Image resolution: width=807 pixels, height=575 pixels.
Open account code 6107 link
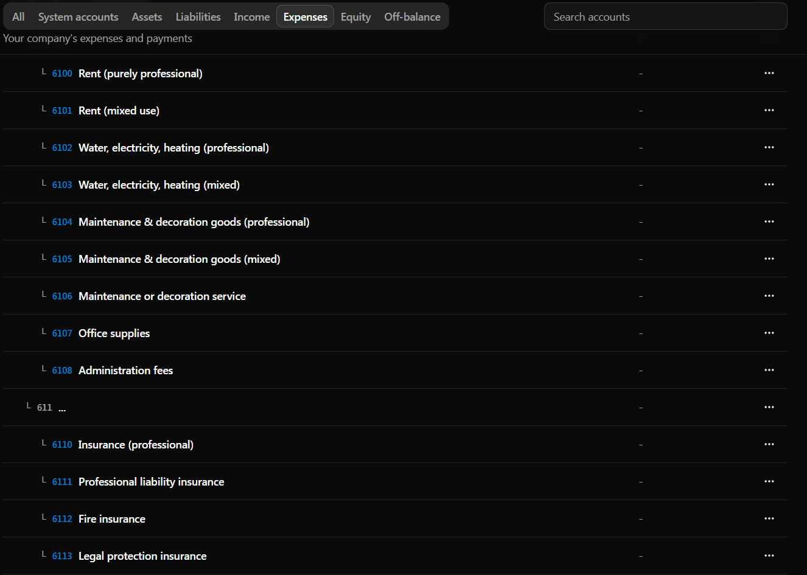click(x=62, y=333)
